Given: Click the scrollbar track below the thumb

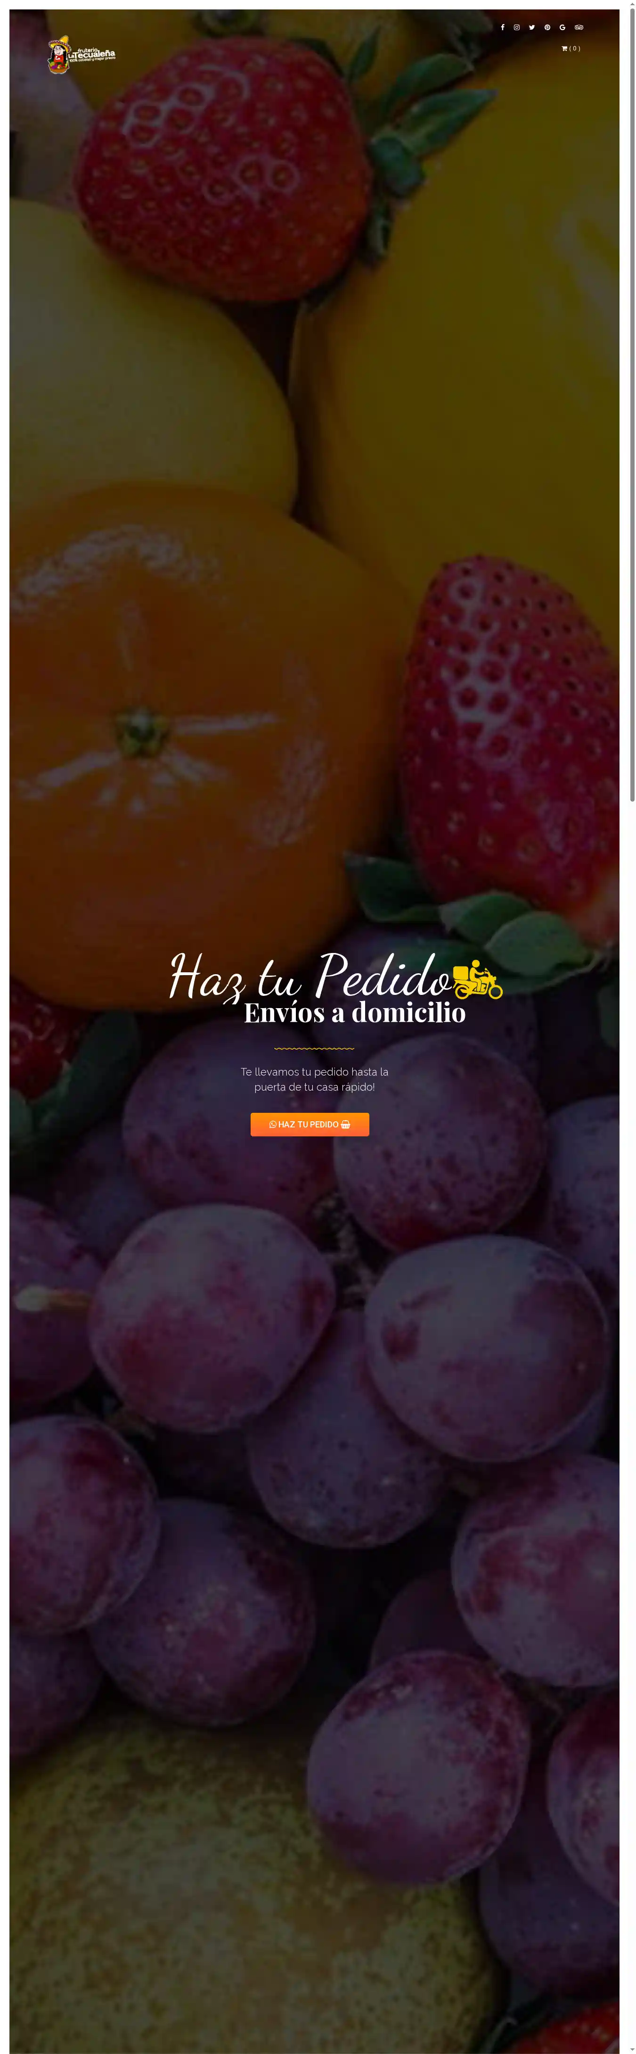Looking at the screenshot, I should [x=632, y=1427].
